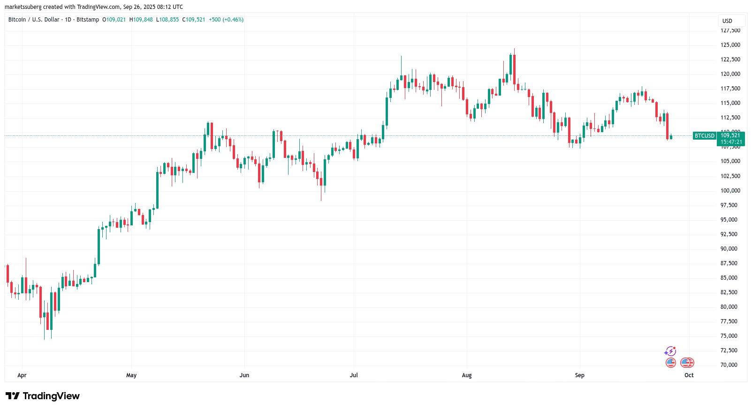This screenshot has height=410, width=752.
Task: Click the +500 (+0.46%) change value
Action: [226, 20]
